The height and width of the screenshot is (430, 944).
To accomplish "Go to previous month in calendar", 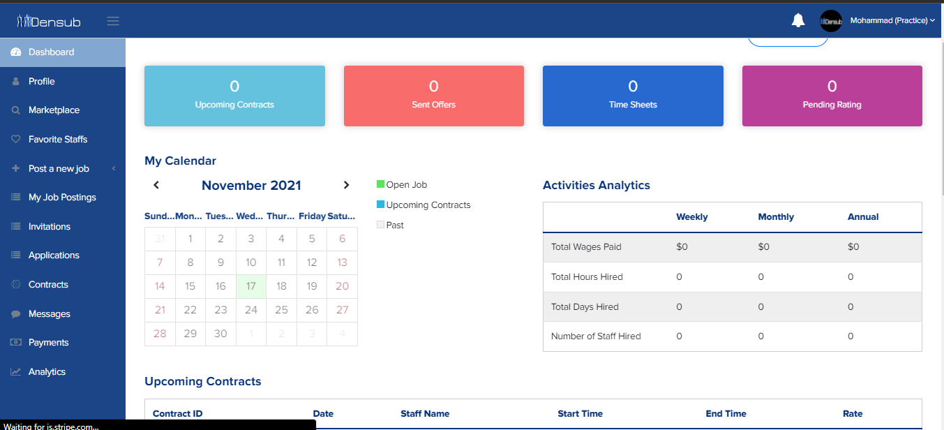I will pos(156,185).
